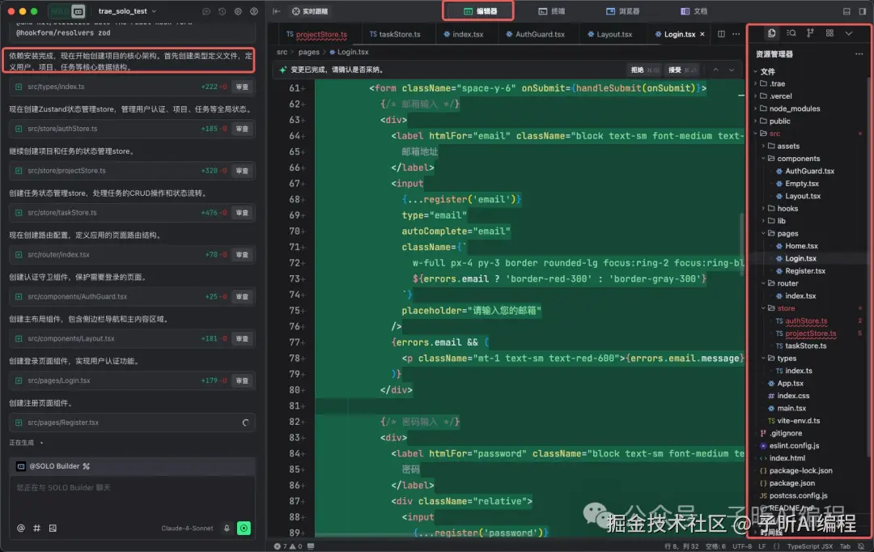874x552 pixels.
Task: Open editor more actions ellipsis
Action: (736, 34)
